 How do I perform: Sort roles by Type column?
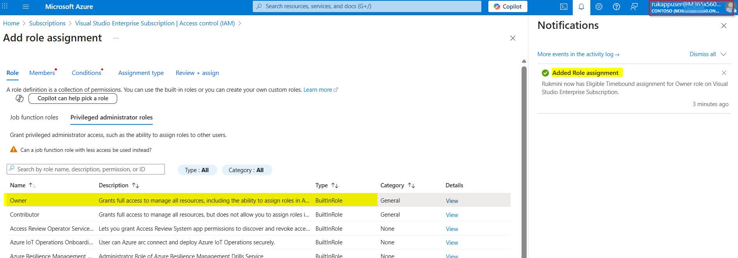335,185
